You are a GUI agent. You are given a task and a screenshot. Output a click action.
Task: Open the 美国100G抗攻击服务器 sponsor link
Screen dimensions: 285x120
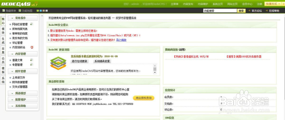[x=244, y=57]
